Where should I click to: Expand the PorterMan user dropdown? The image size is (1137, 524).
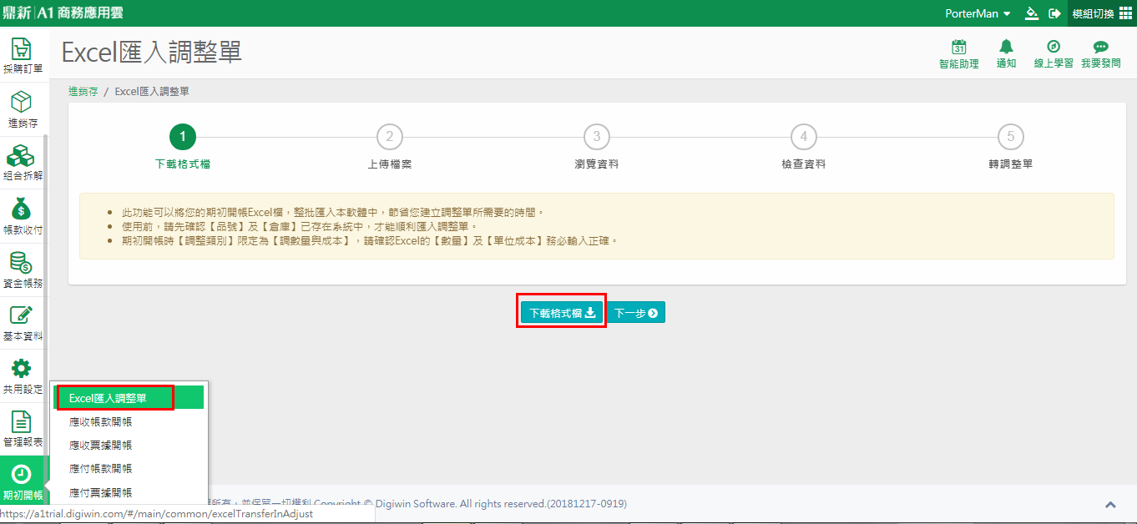pyautogui.click(x=978, y=13)
